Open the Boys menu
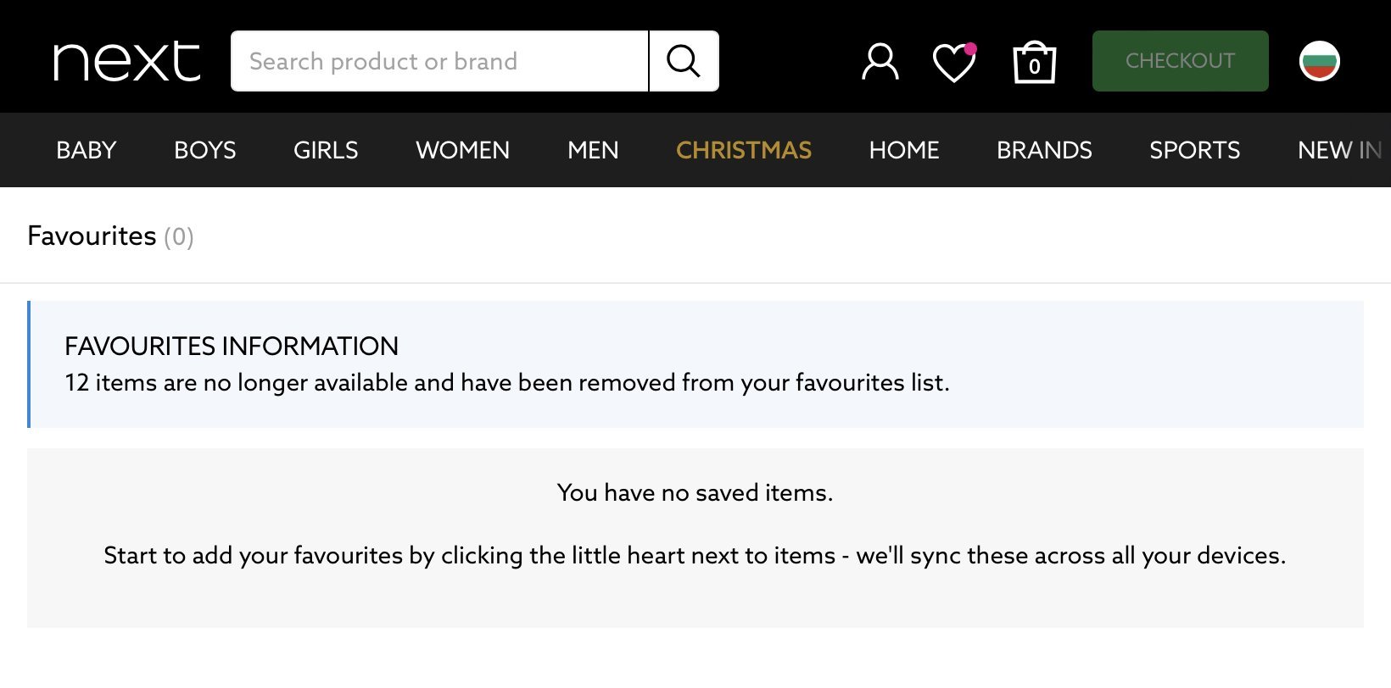1391x688 pixels. [204, 150]
